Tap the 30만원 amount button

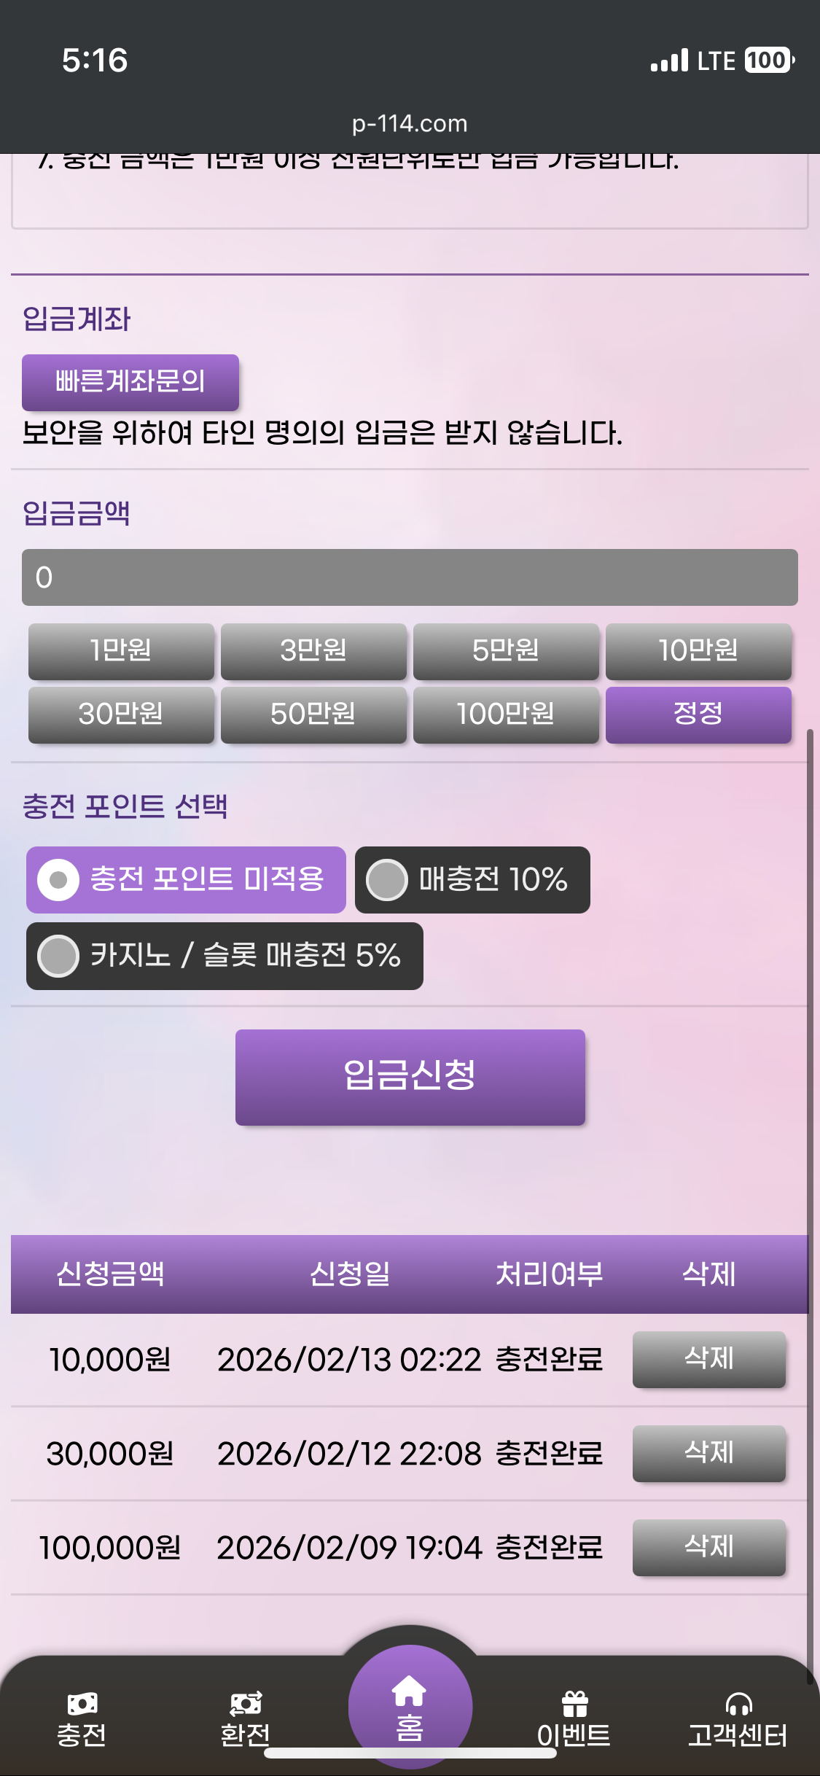pyautogui.click(x=121, y=714)
